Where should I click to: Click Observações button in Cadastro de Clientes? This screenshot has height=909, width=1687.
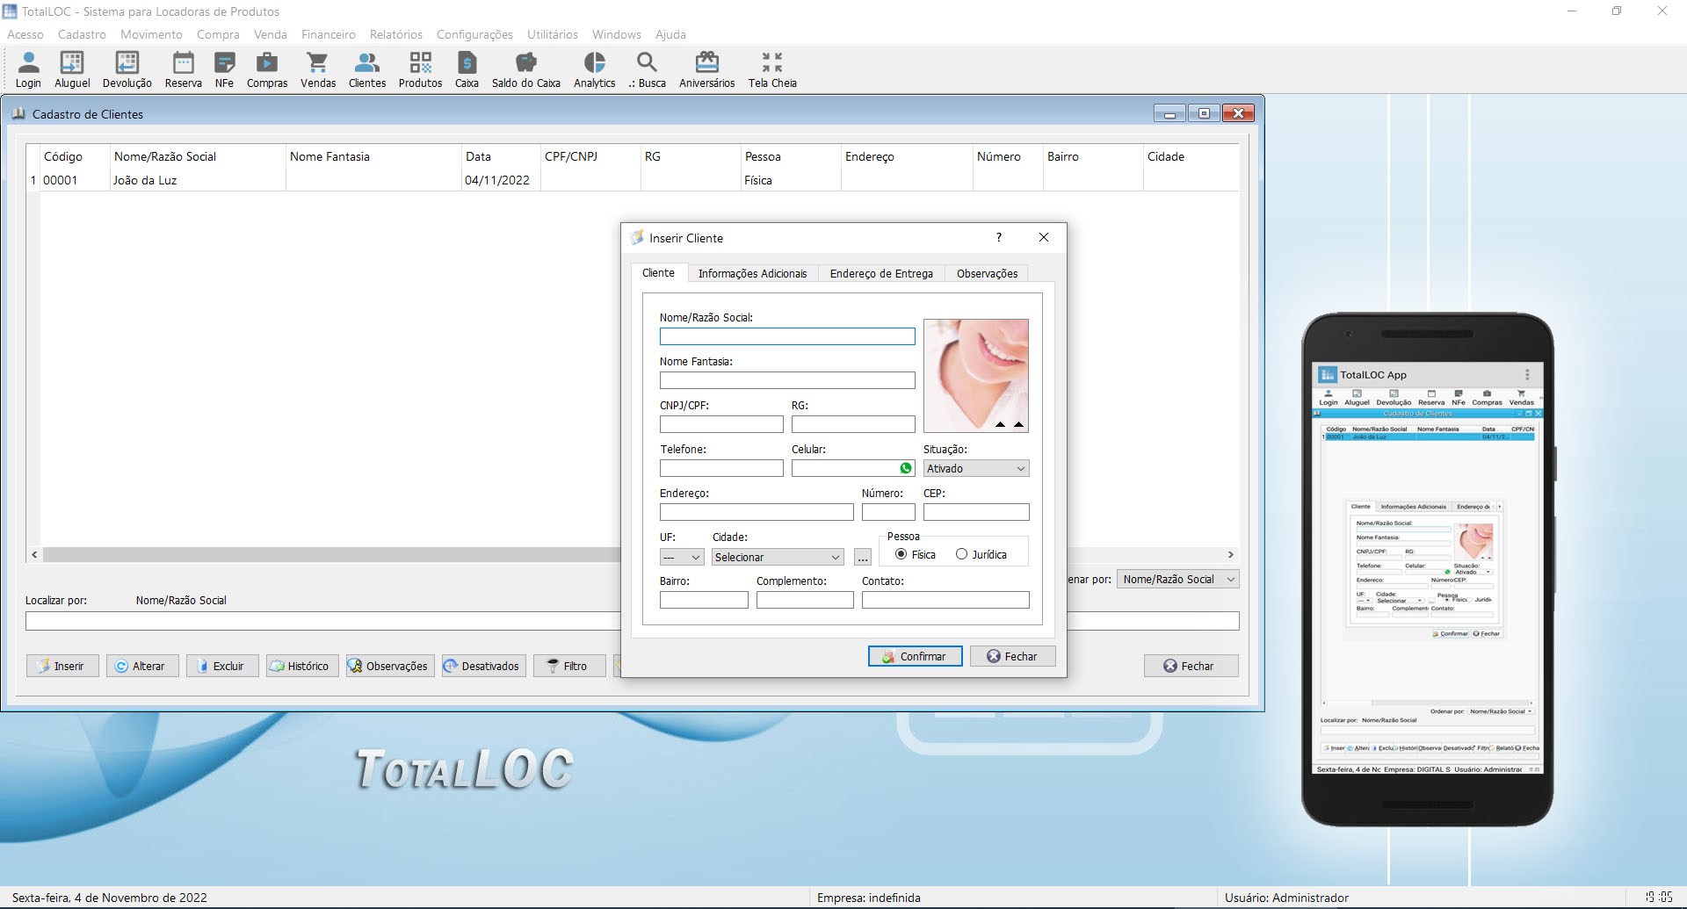point(390,666)
